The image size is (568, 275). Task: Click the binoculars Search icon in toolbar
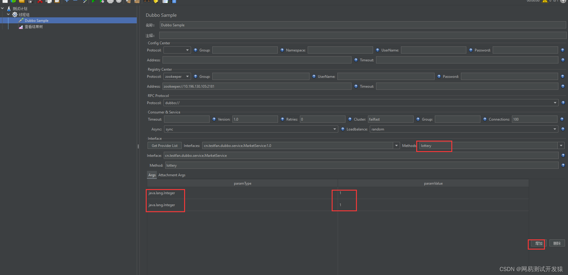pos(147,1)
